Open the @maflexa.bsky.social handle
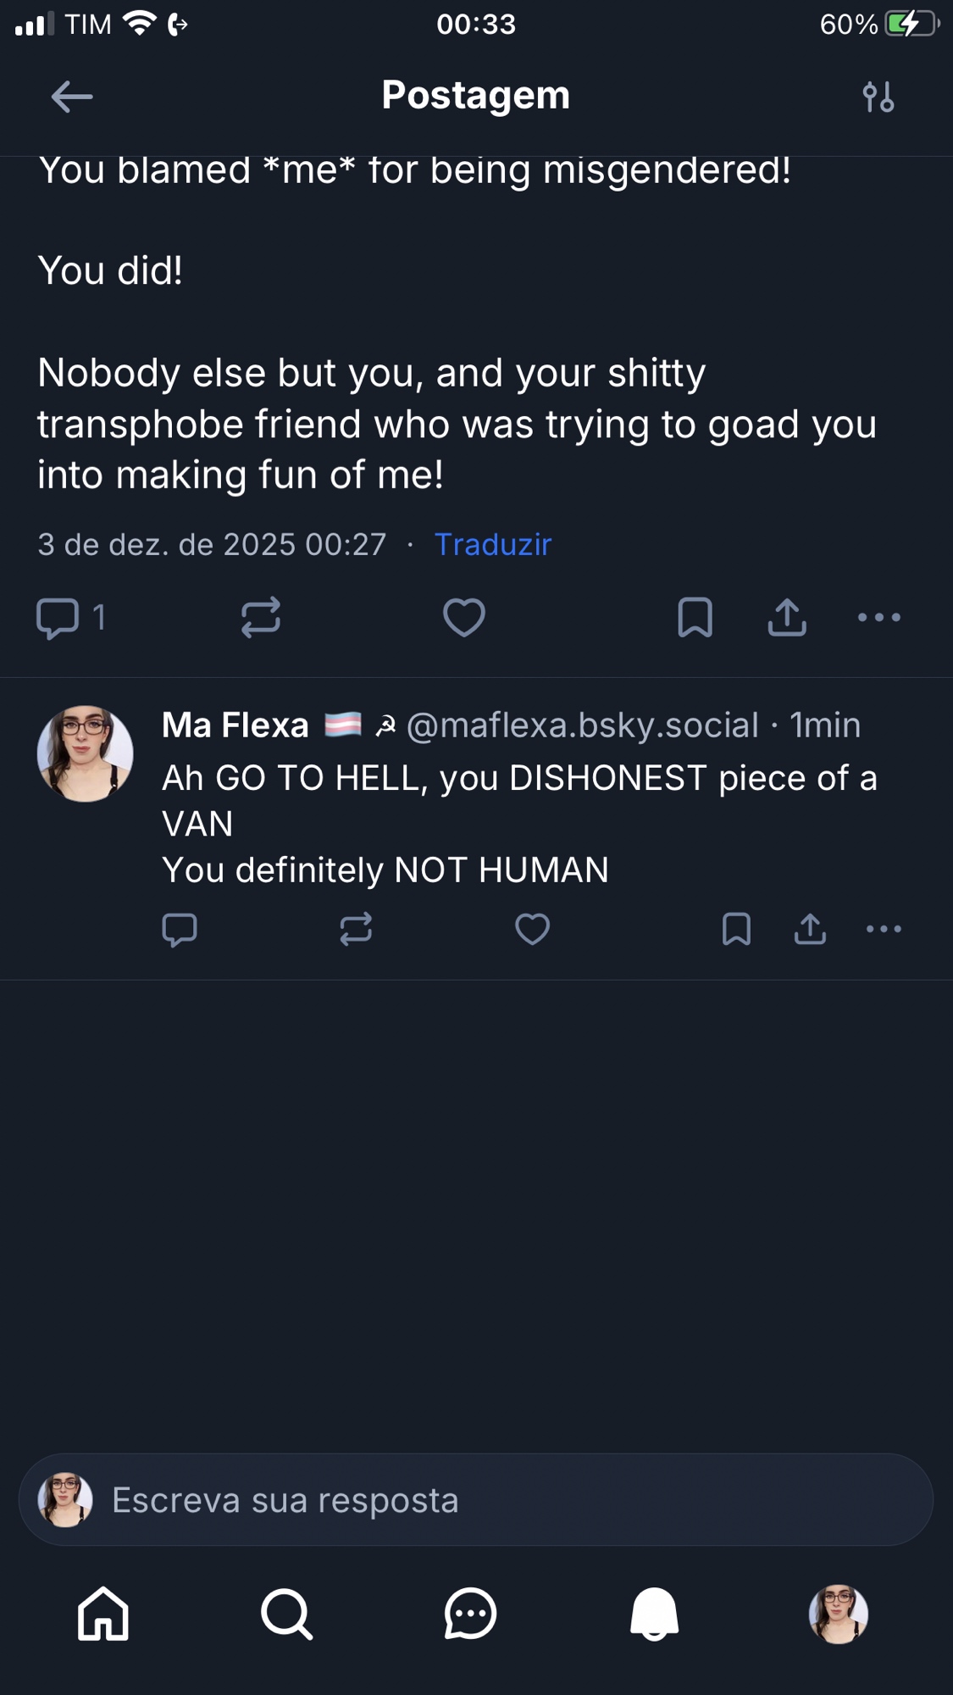Screen dimensions: 953x1695 [x=582, y=725]
